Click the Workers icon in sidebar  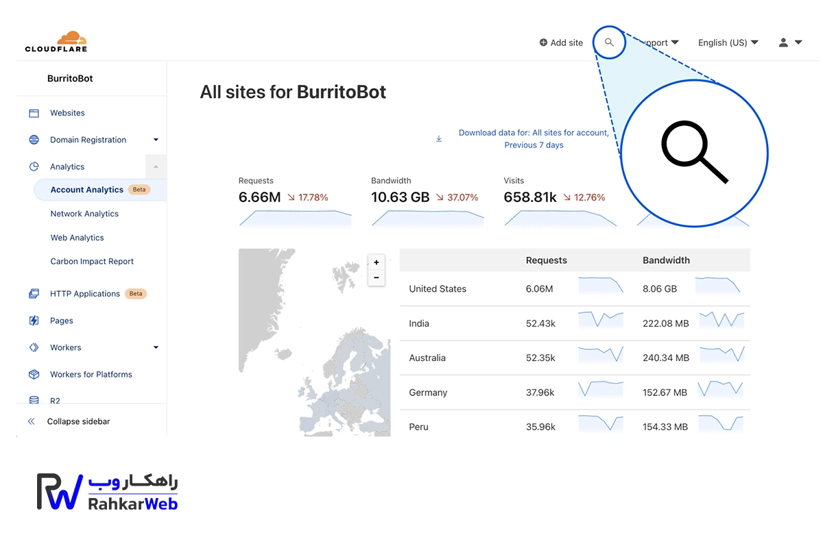(x=34, y=347)
